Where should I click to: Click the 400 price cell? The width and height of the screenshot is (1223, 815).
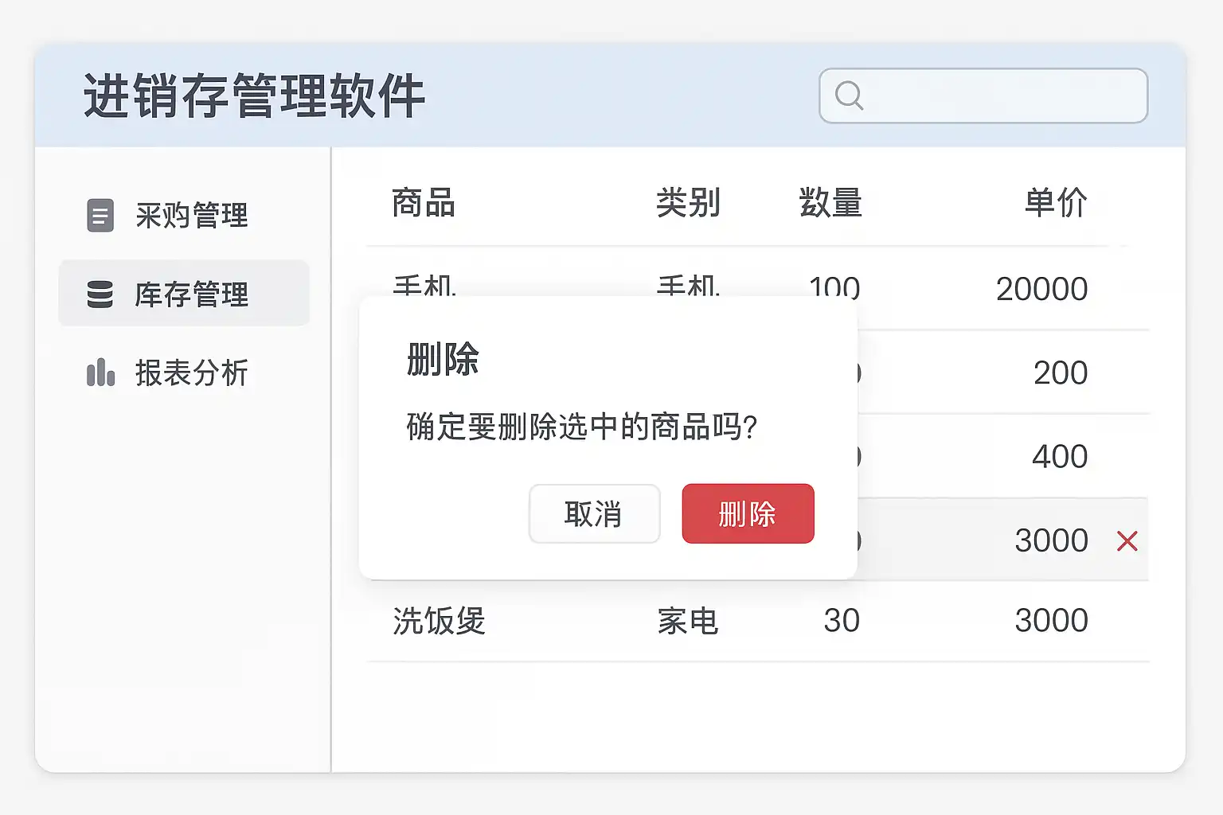(1060, 457)
